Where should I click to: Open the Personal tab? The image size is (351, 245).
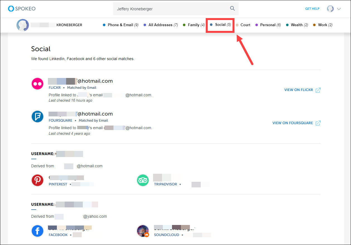tap(268, 25)
